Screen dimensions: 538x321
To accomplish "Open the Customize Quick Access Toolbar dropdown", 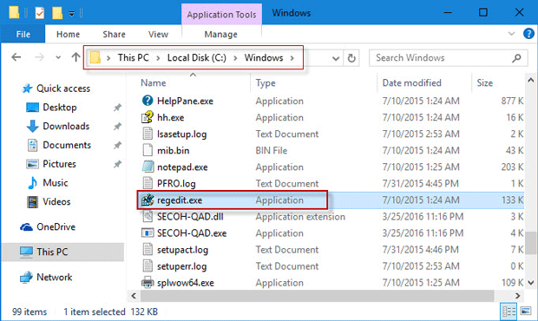I will [71, 14].
